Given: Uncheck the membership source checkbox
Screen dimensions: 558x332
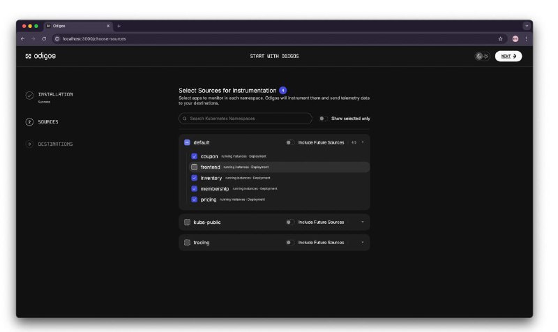Looking at the screenshot, I should coord(195,188).
